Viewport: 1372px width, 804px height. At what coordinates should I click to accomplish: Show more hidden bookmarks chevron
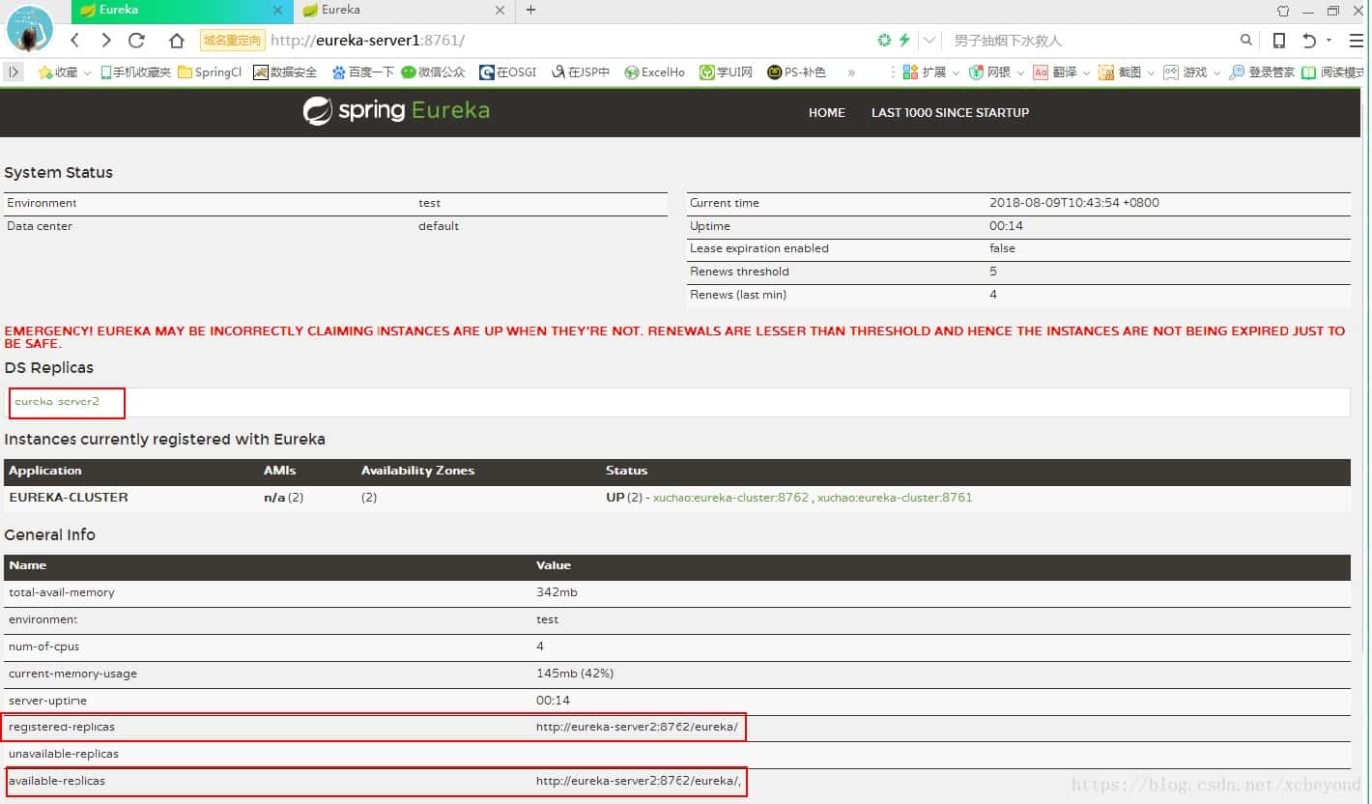tap(851, 72)
